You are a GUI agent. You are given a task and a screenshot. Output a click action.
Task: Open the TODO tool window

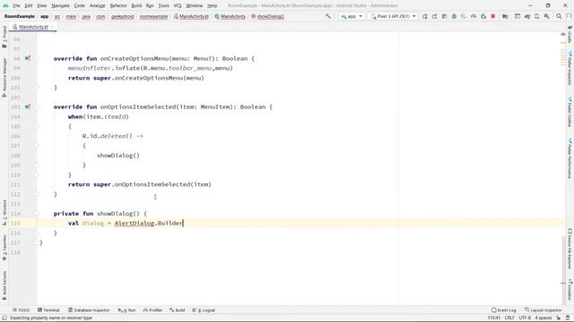[21, 310]
